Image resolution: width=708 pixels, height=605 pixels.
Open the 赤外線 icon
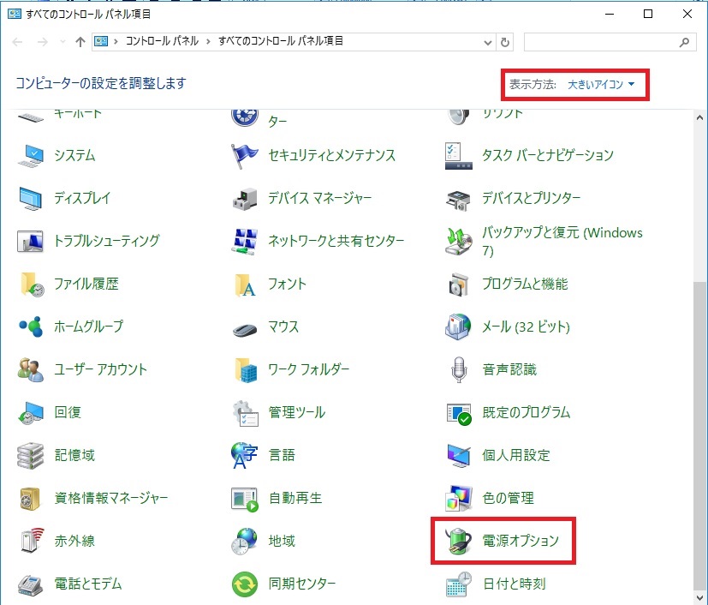[32, 541]
